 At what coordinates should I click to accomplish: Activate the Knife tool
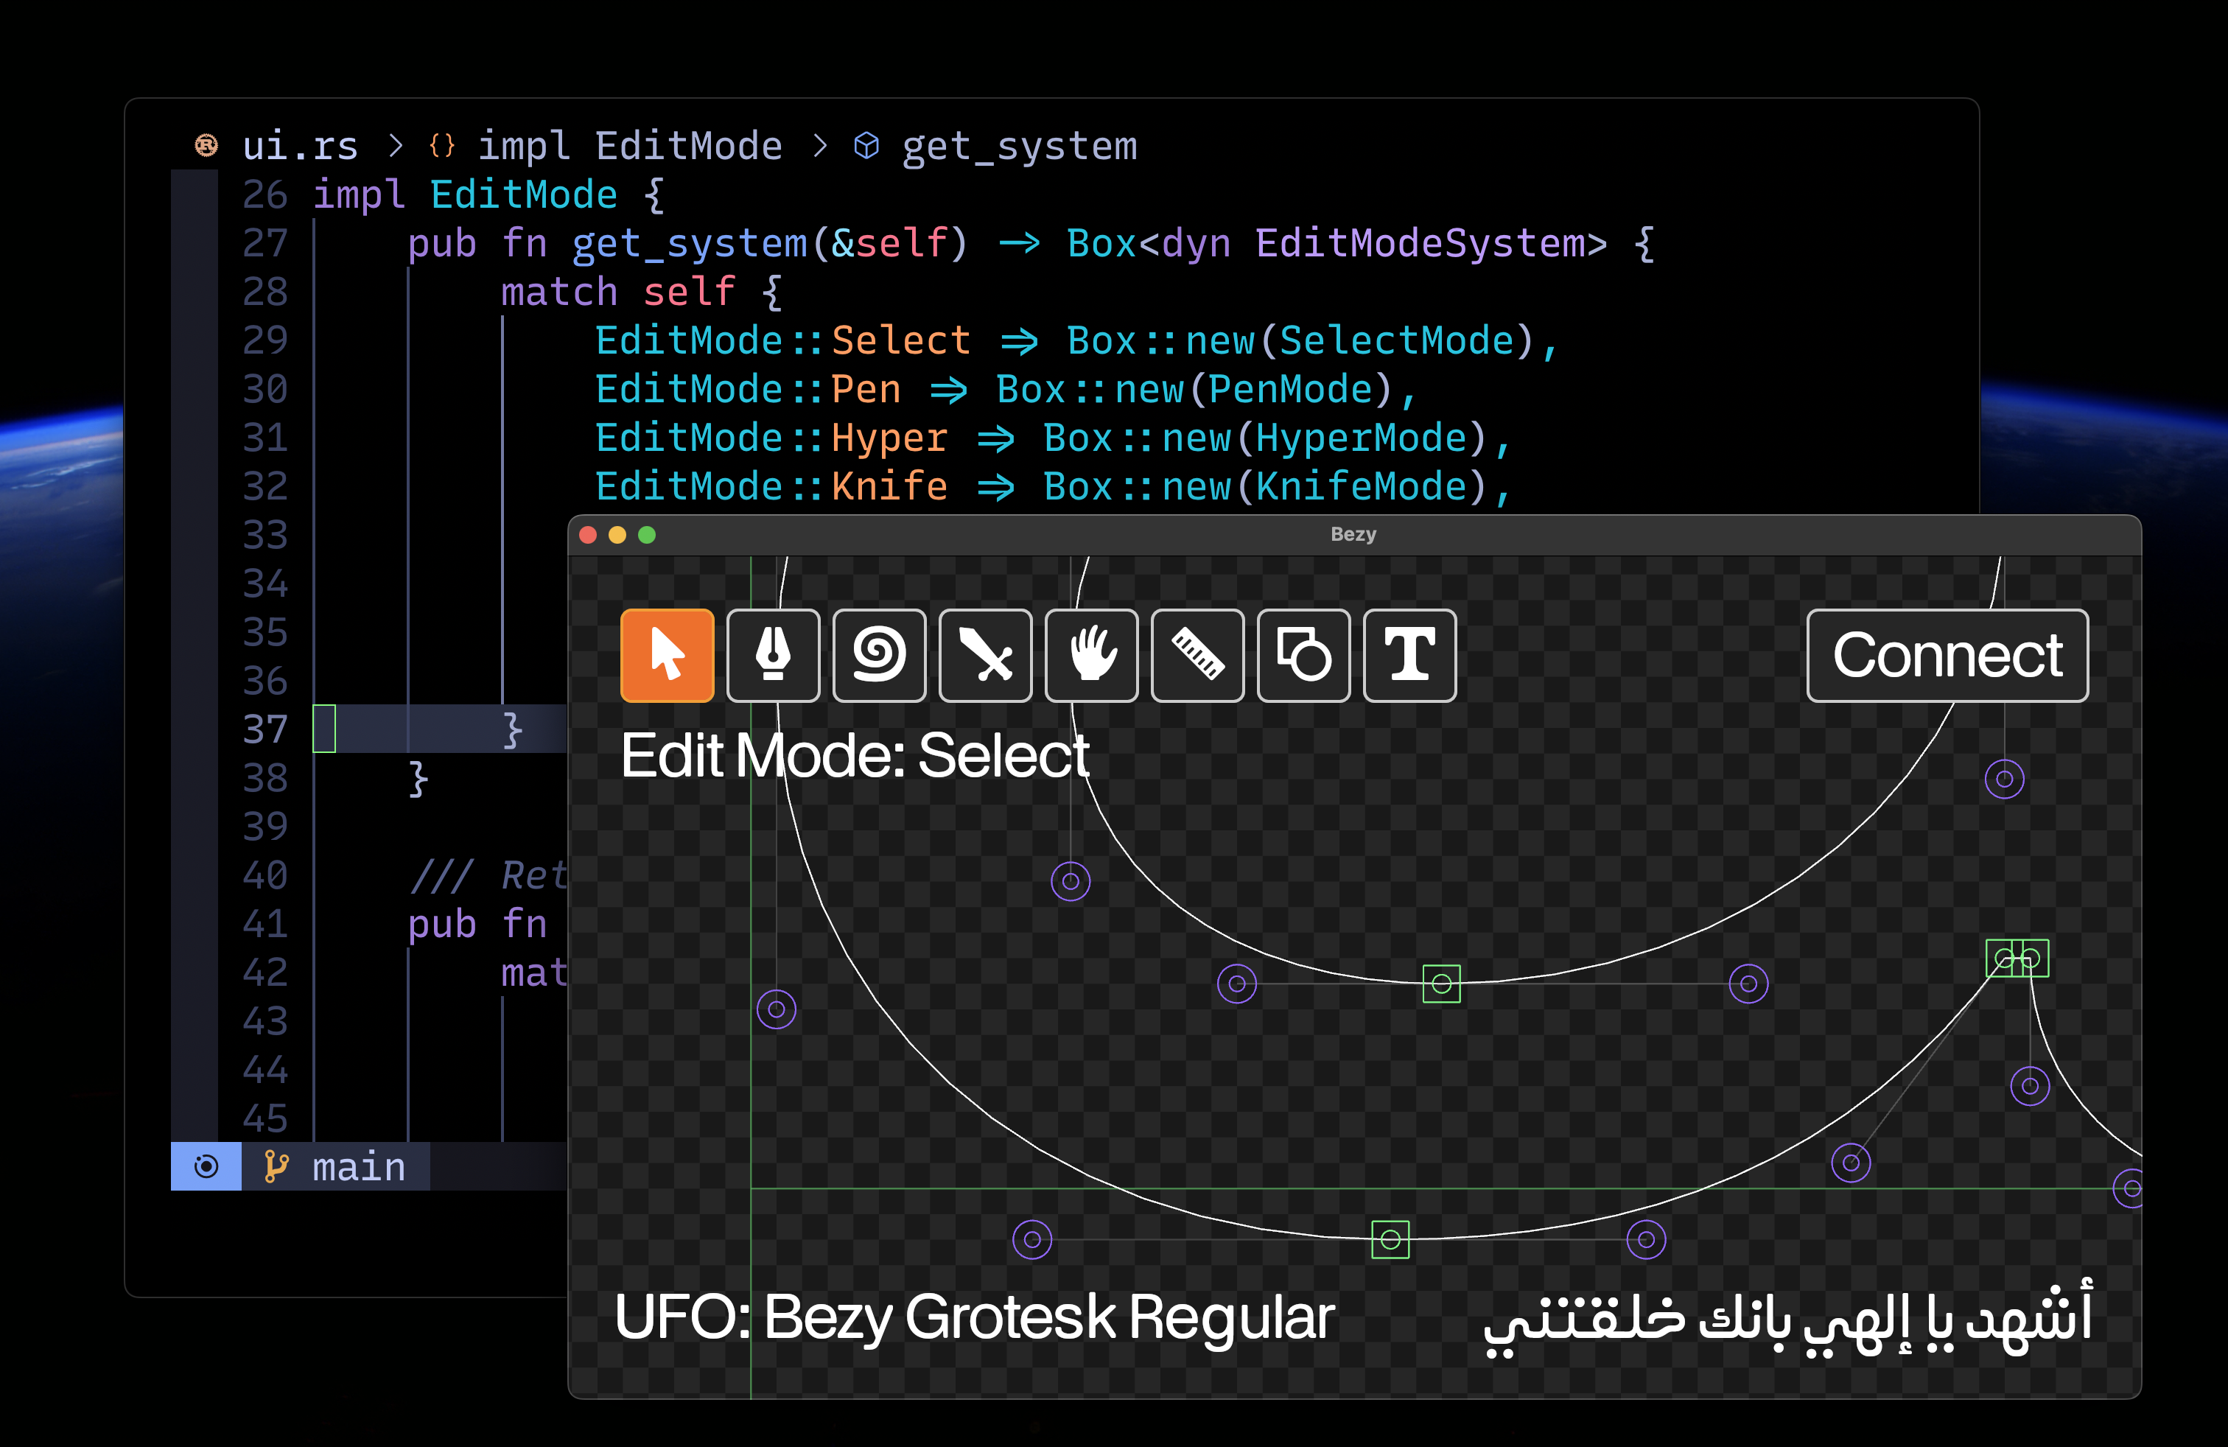point(986,655)
